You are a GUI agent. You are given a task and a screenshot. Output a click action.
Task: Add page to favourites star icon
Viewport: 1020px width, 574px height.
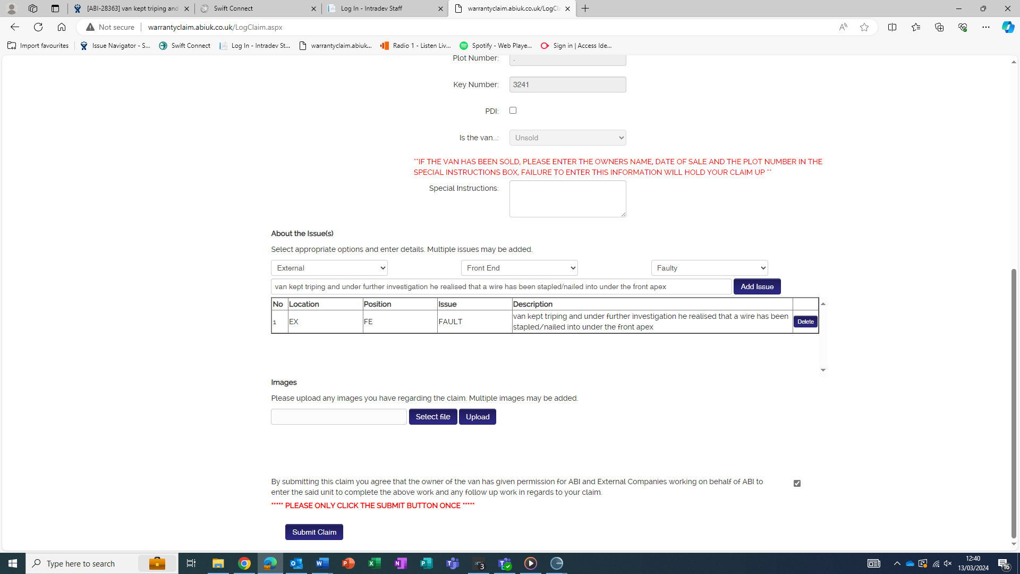pos(864,27)
